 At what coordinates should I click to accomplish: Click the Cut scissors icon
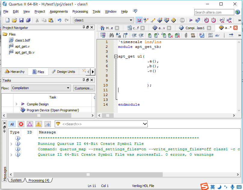(37, 20)
